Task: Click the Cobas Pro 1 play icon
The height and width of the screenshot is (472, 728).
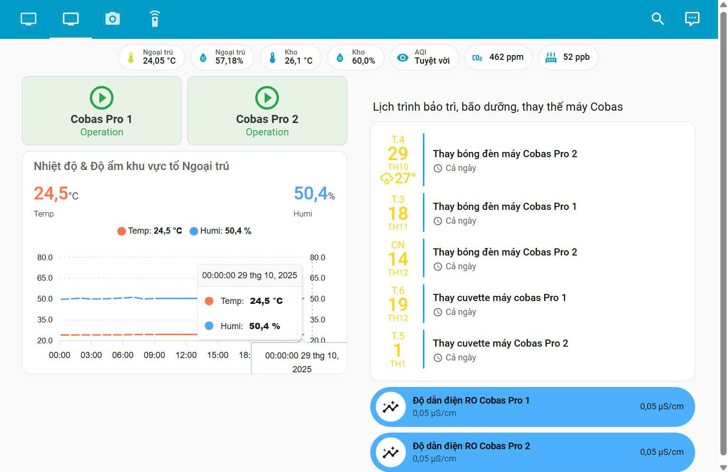Action: click(x=102, y=98)
